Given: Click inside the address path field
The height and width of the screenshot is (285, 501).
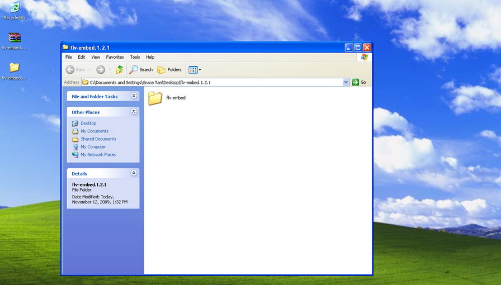Looking at the screenshot, I should coord(212,83).
